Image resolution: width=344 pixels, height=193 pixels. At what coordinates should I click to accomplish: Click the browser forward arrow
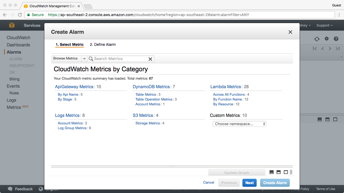pyautogui.click(x=12, y=15)
